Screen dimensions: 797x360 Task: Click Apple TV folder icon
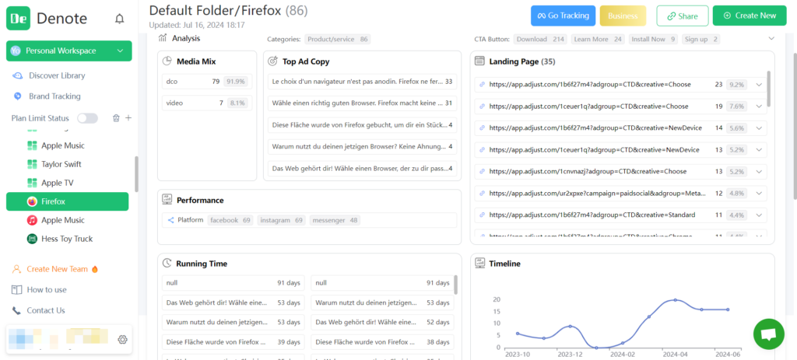pos(32,183)
